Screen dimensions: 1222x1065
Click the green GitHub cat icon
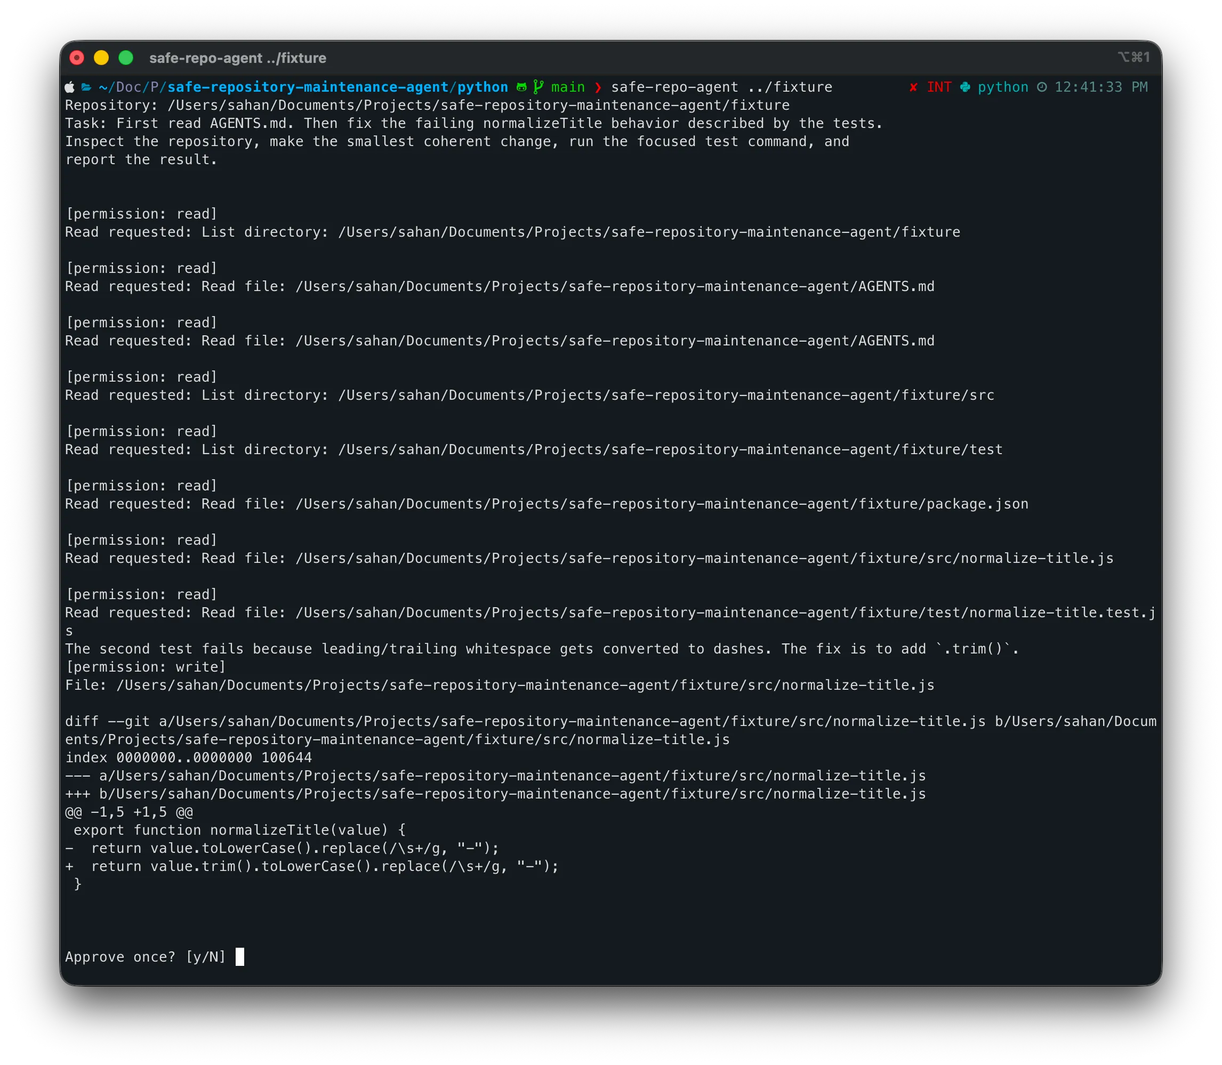[x=521, y=87]
